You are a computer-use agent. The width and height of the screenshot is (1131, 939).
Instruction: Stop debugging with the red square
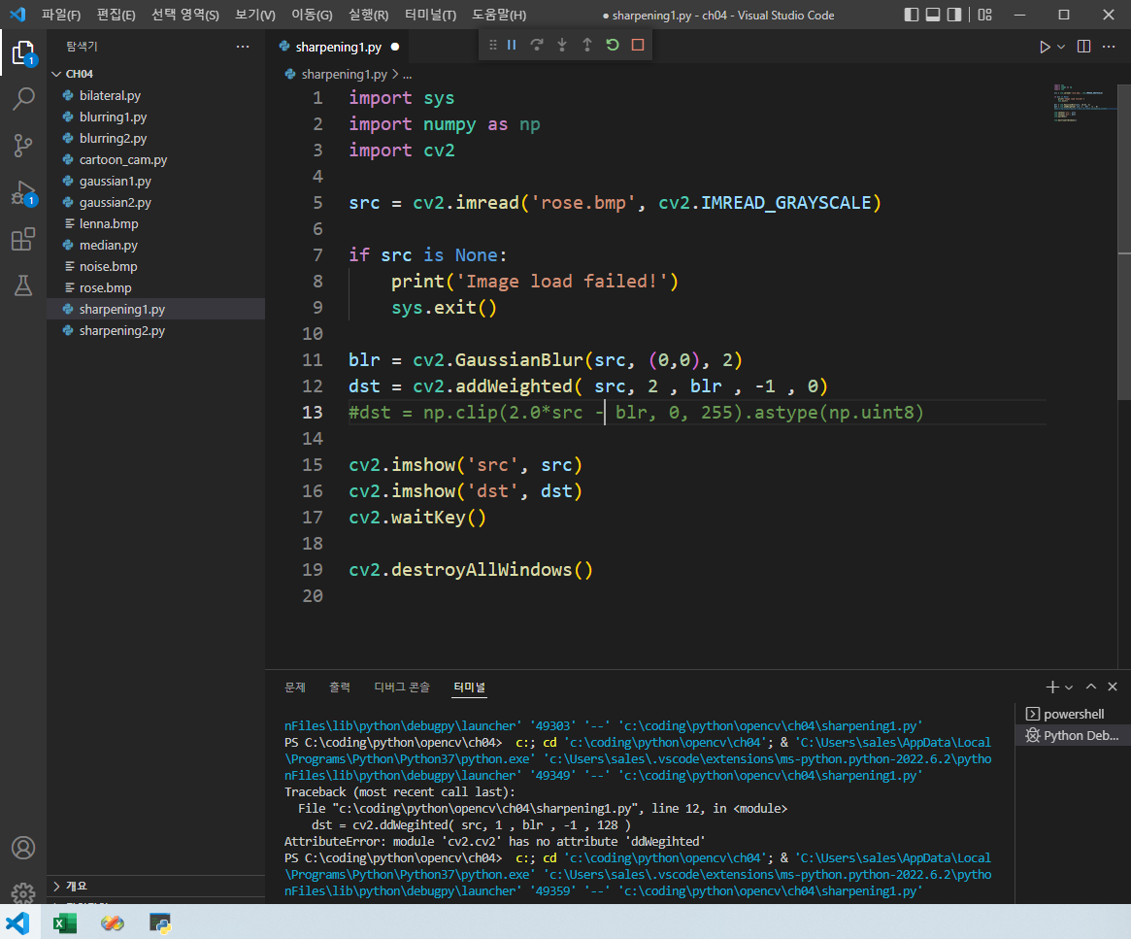[638, 45]
